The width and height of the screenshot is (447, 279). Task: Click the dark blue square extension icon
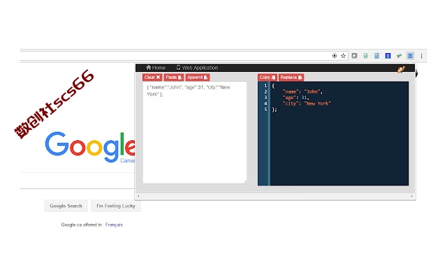point(388,56)
